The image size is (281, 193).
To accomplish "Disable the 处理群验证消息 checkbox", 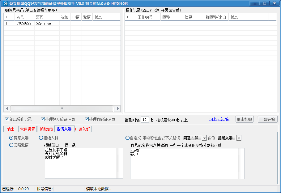I will tap(87, 119).
